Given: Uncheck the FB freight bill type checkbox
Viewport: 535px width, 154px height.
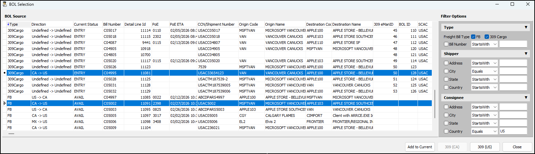Looking at the screenshot, I should [473, 37].
